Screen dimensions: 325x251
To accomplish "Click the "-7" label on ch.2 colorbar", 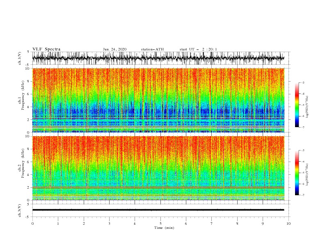I will pyautogui.click(x=302, y=195).
